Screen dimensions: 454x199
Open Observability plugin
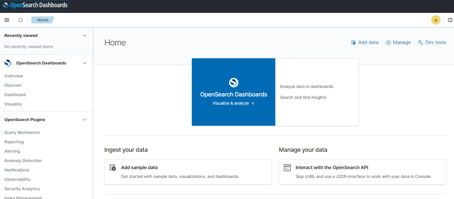pyautogui.click(x=18, y=179)
